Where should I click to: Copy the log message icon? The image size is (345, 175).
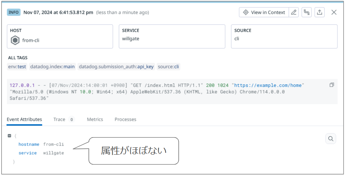pos(332,85)
